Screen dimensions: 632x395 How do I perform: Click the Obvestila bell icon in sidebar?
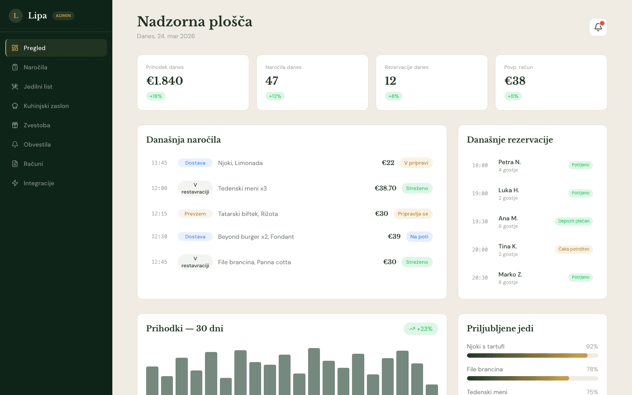click(x=15, y=144)
